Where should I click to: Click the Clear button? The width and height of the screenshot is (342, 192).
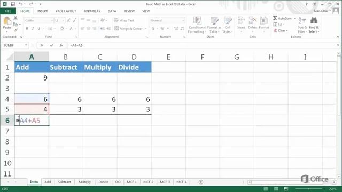point(281,30)
